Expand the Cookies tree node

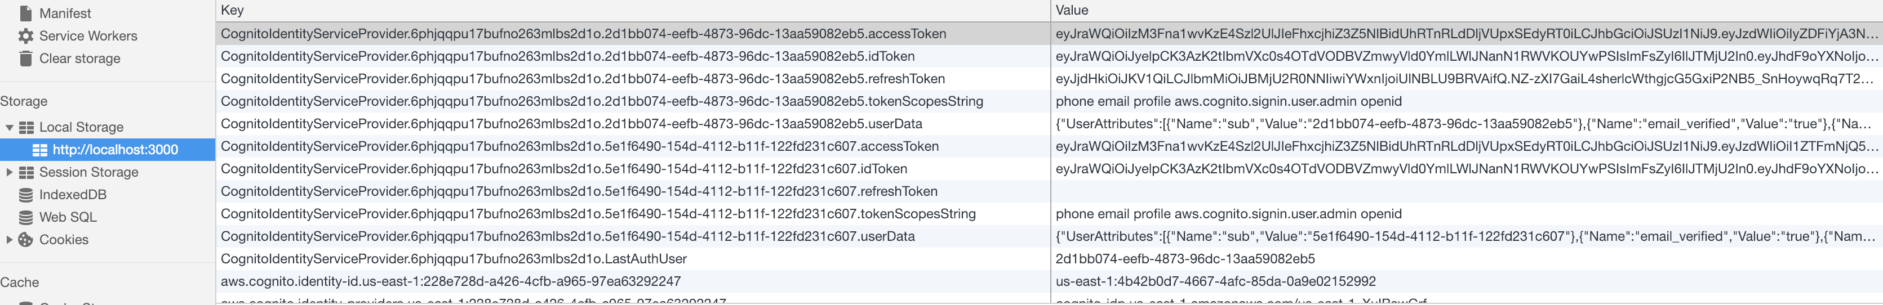click(10, 240)
